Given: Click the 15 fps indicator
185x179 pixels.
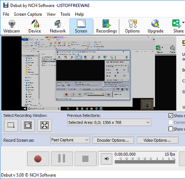Looking at the screenshot, I should tap(170, 154).
